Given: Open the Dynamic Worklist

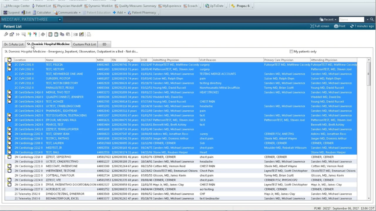Looking at the screenshot, I should 100,6.
